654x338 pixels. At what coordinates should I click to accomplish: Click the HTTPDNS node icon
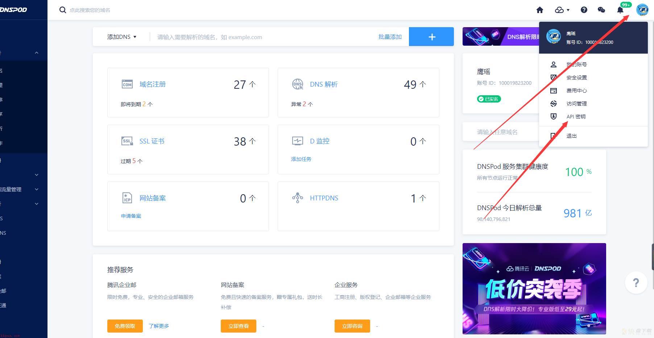tap(298, 198)
